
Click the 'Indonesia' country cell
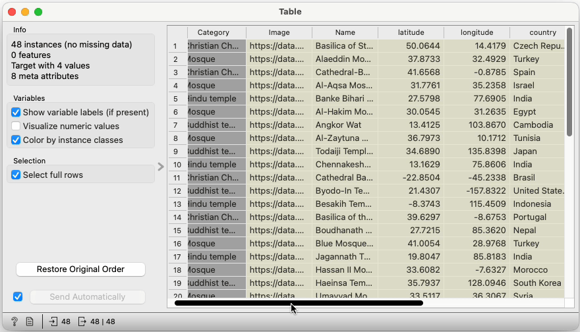pos(537,204)
